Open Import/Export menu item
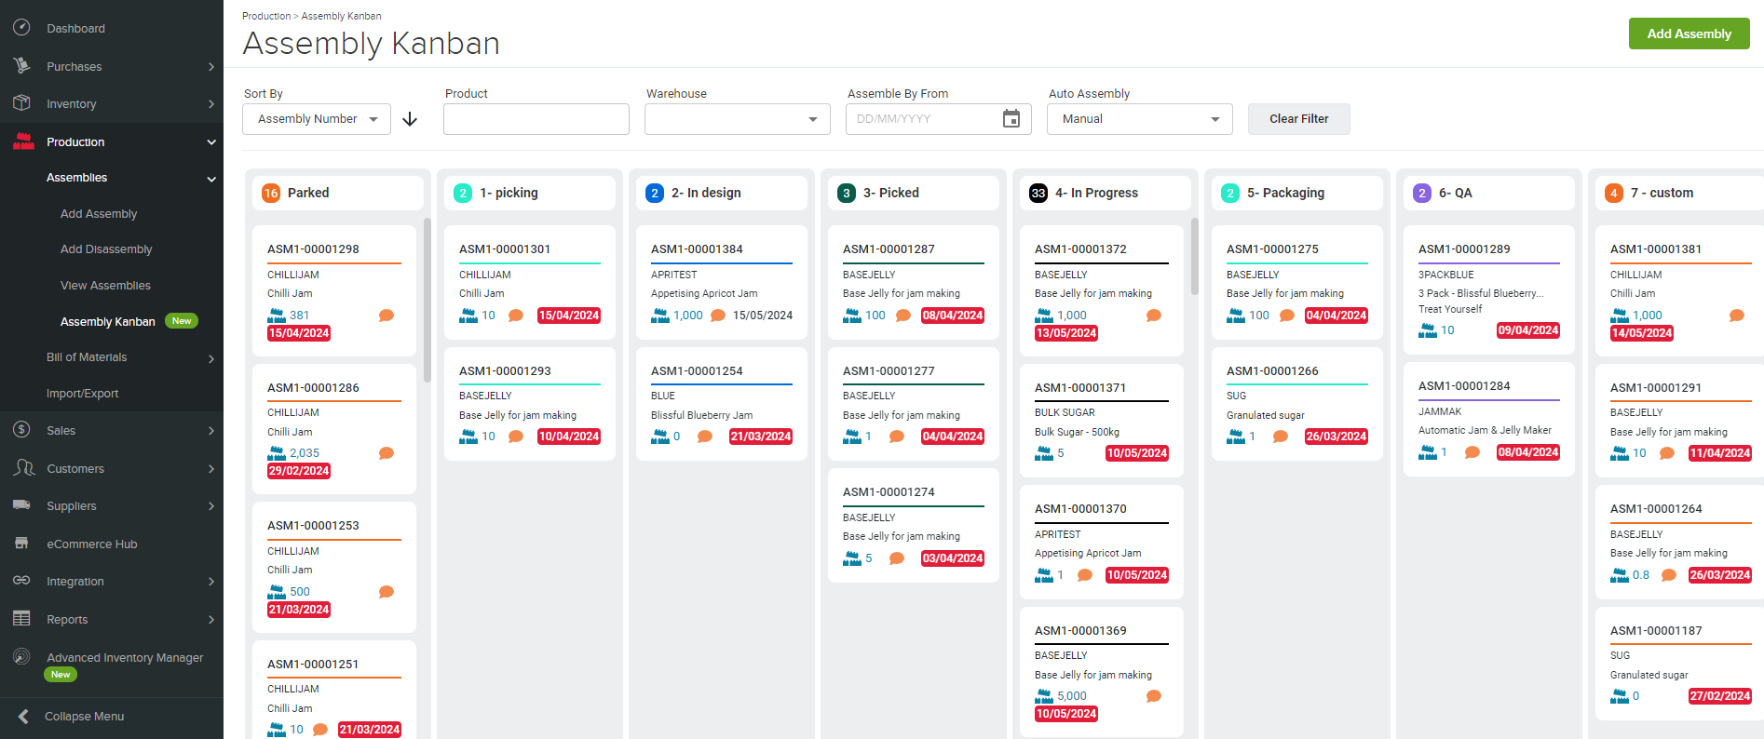 [82, 393]
